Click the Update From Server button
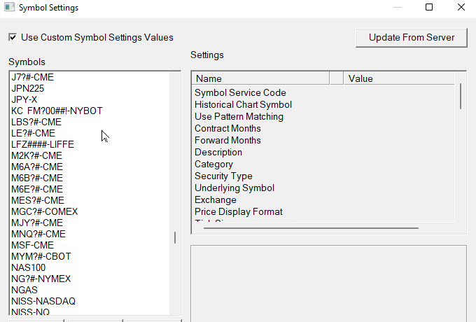Screen dimensions: 476x322 tap(412, 37)
